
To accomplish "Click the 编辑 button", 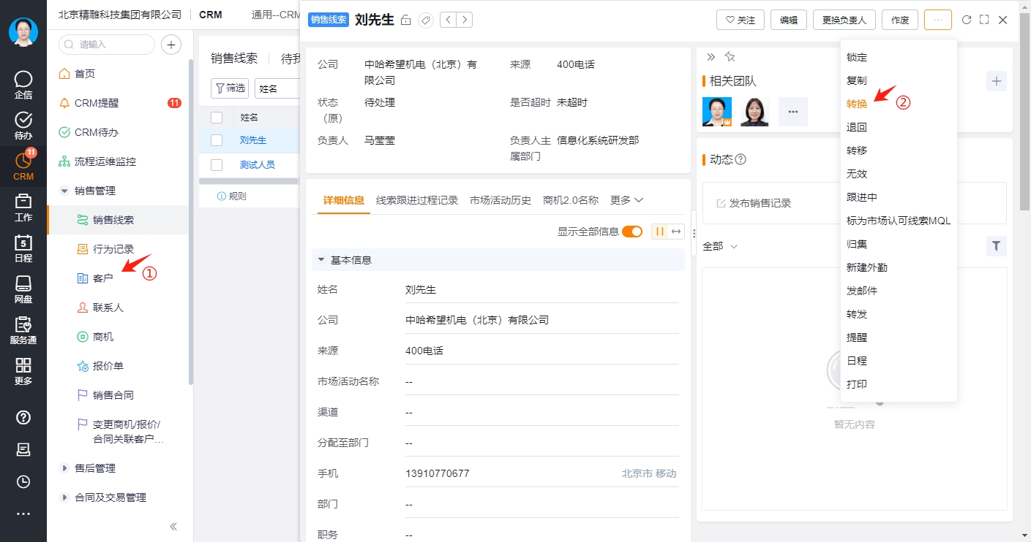I will point(788,20).
